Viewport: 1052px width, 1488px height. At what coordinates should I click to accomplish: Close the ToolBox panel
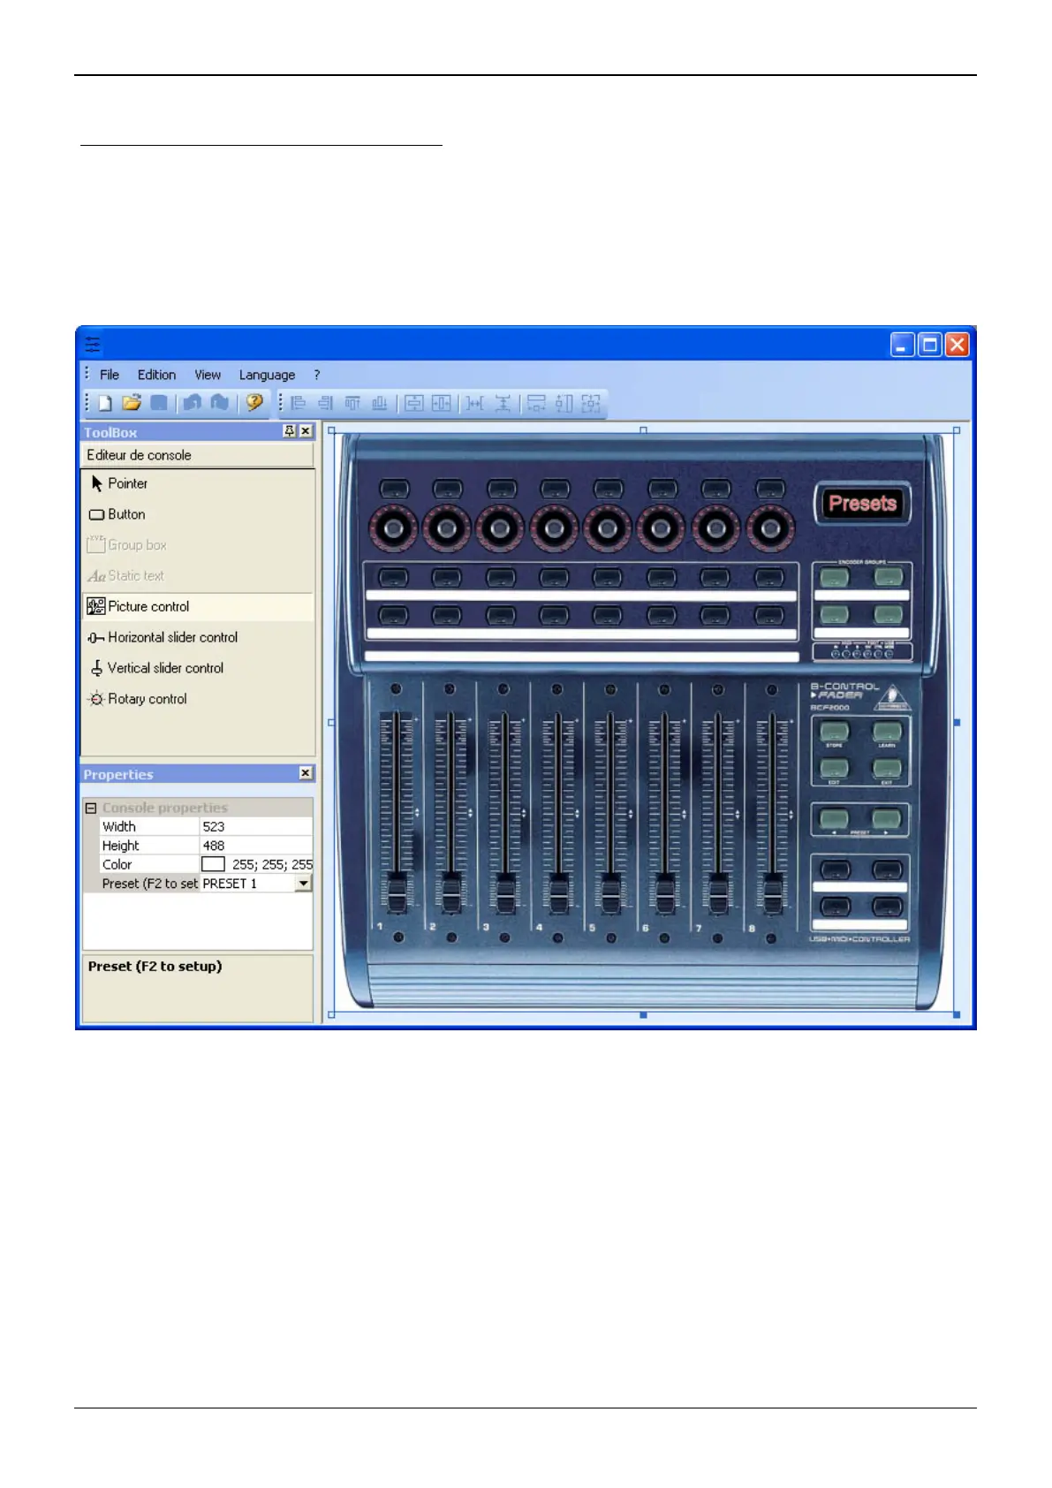coord(306,431)
